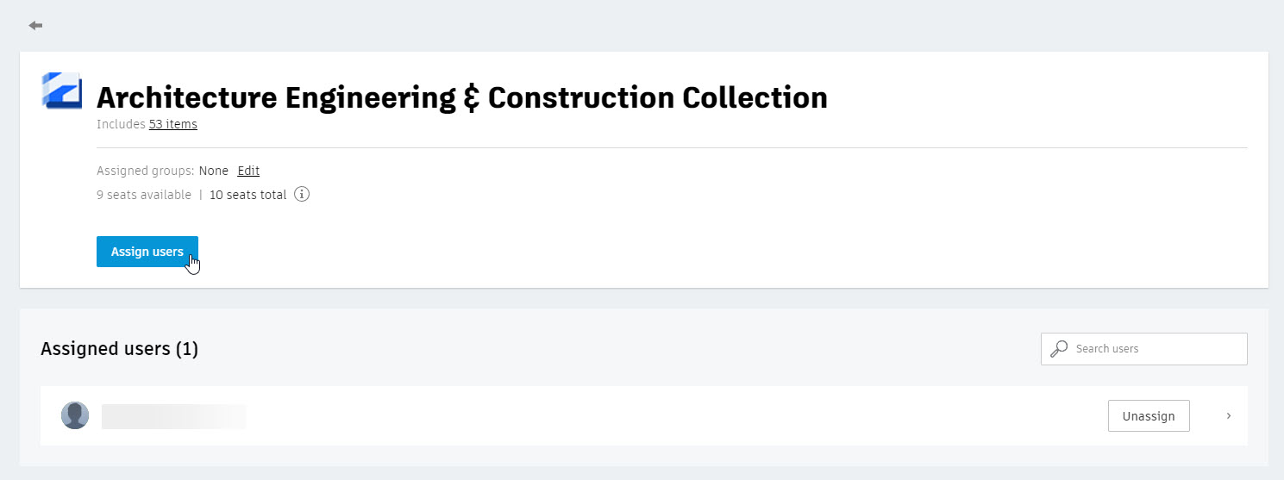The width and height of the screenshot is (1284, 480).
Task: Open the 53 items link
Action: click(173, 124)
